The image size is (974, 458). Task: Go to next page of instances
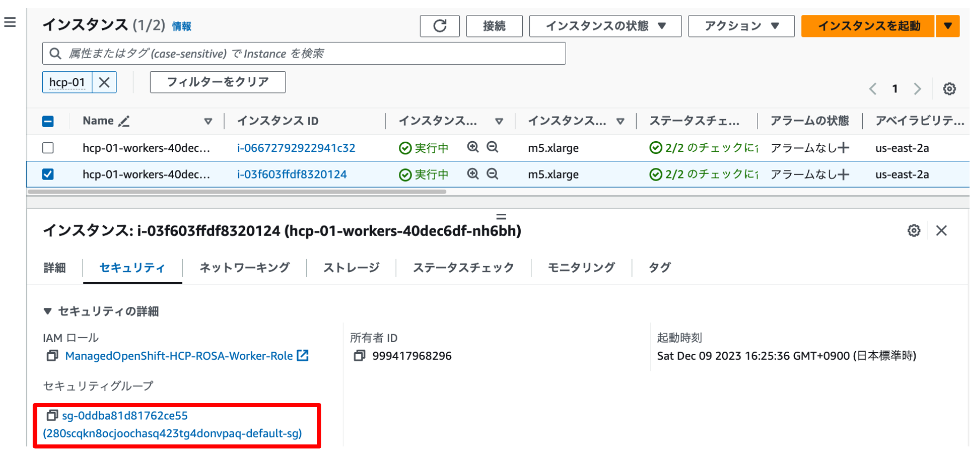tap(917, 89)
